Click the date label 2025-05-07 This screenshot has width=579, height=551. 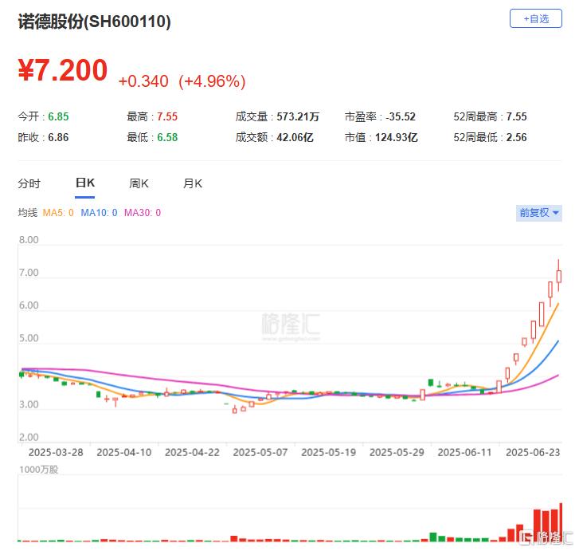260,452
